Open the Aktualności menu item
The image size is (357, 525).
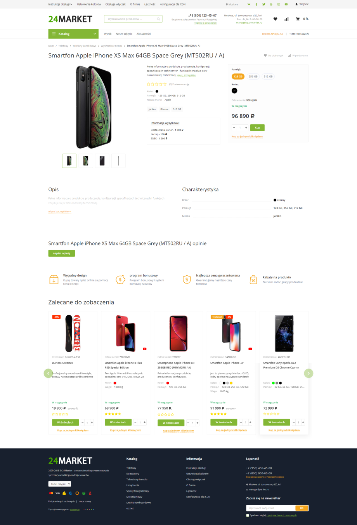(x=144, y=34)
